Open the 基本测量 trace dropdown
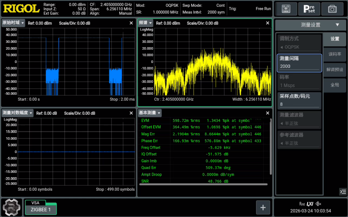Viewport: 348px width, 217px height. click(x=150, y=113)
